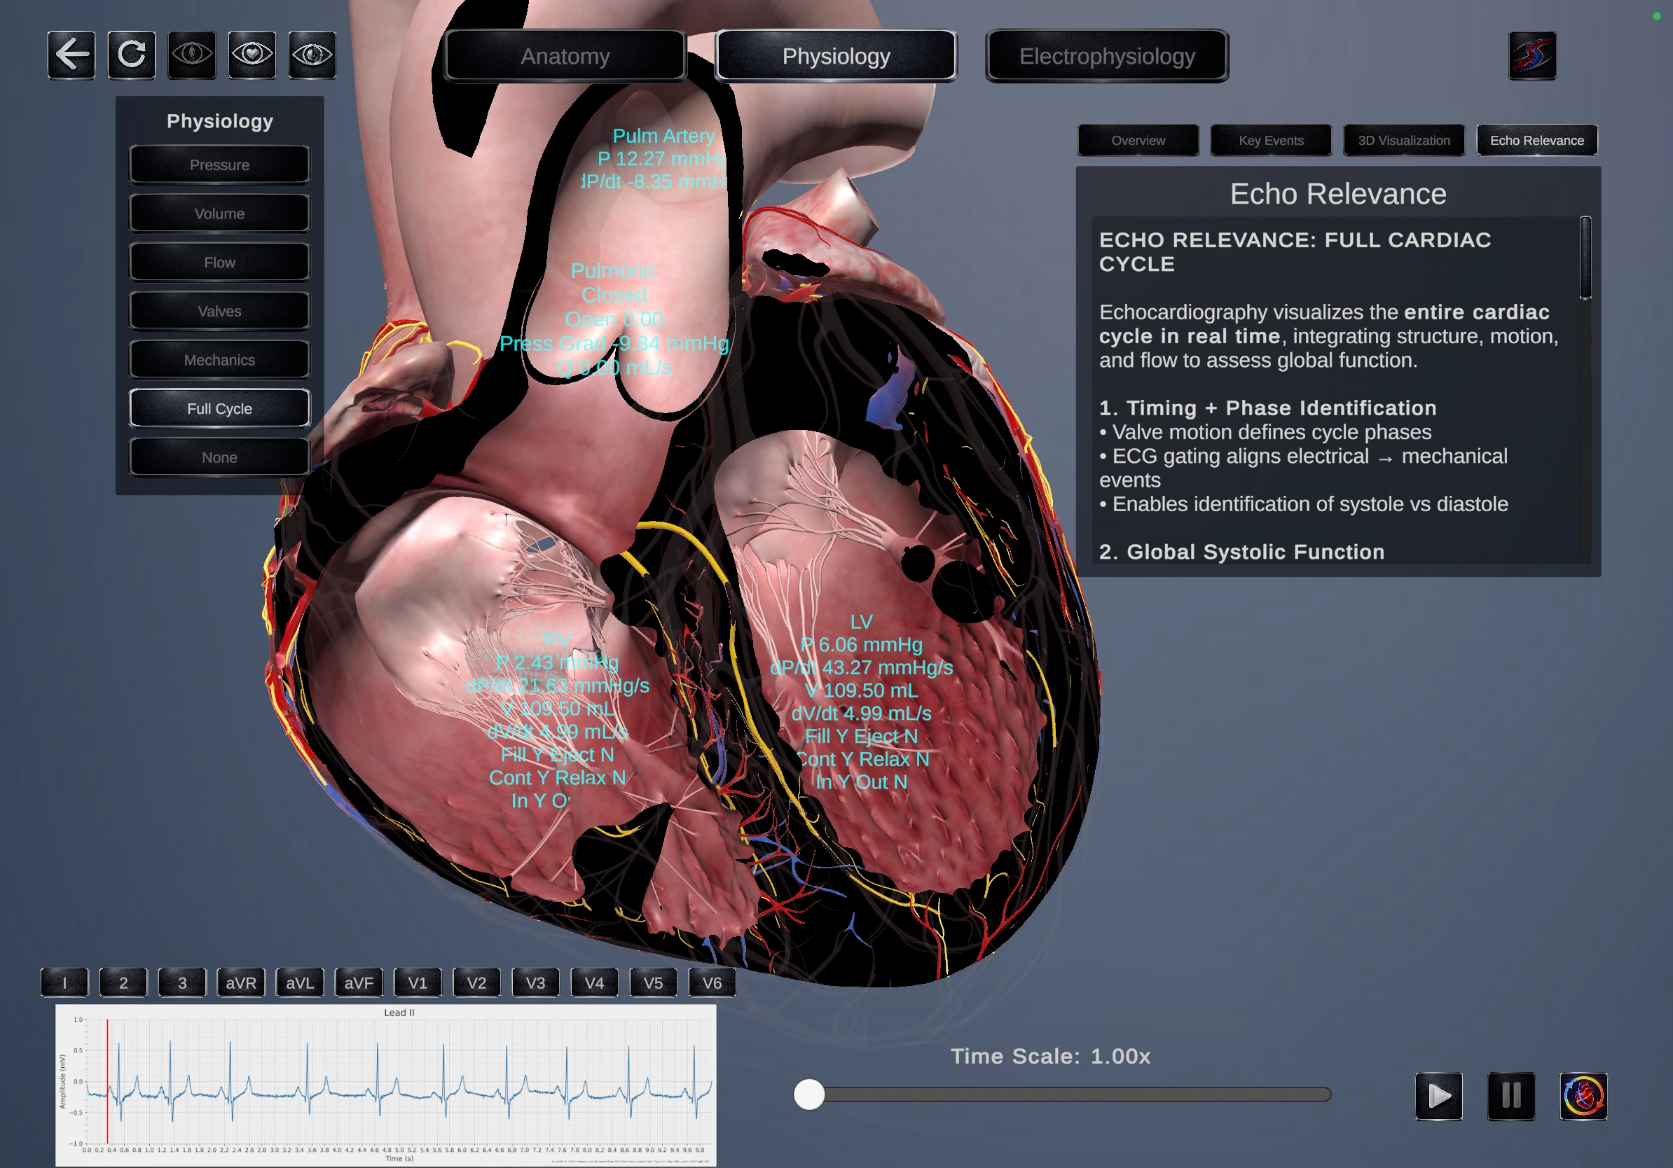Click 'Press Grad -9.84 mmHg' readout
Viewport: 1673px width, 1168px height.
(614, 343)
